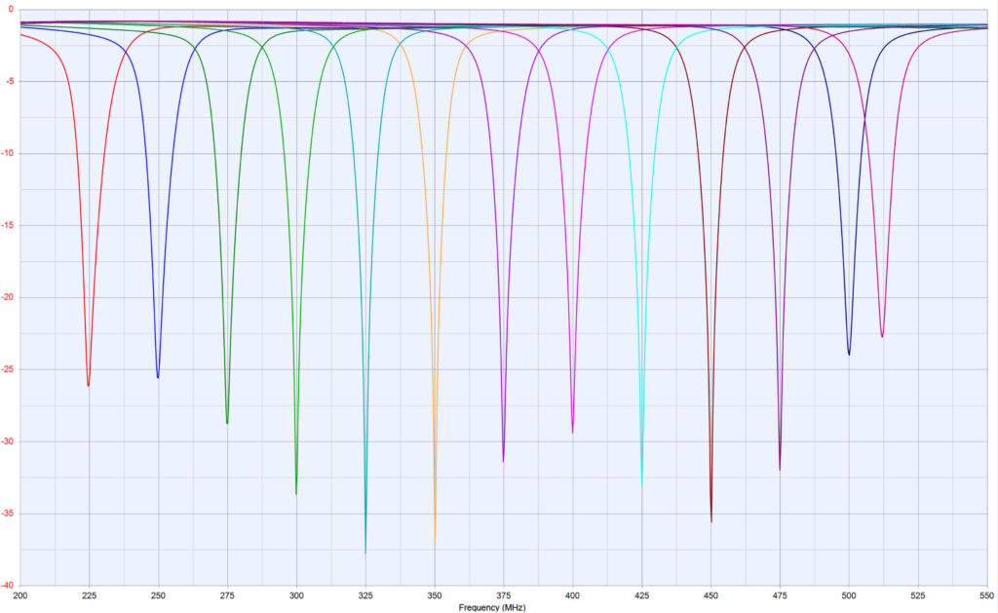The image size is (998, 613).
Task: Select the 300 frequency axis label
Action: [296, 595]
